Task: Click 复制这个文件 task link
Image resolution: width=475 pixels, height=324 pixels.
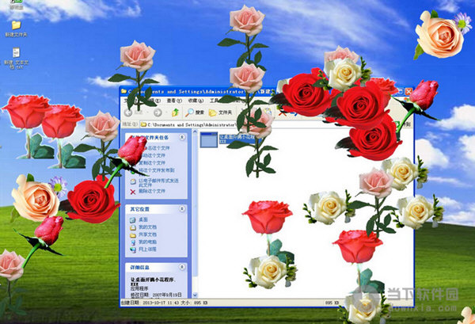Action: tap(151, 162)
